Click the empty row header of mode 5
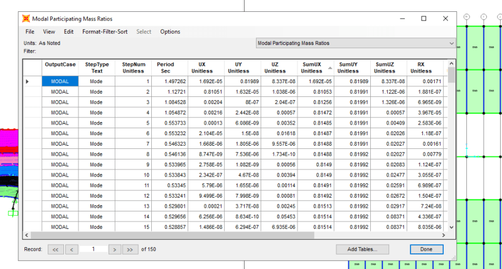This screenshot has width=502, height=269. [33, 123]
